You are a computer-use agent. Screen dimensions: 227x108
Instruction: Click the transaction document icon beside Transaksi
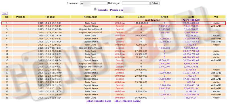95,10
